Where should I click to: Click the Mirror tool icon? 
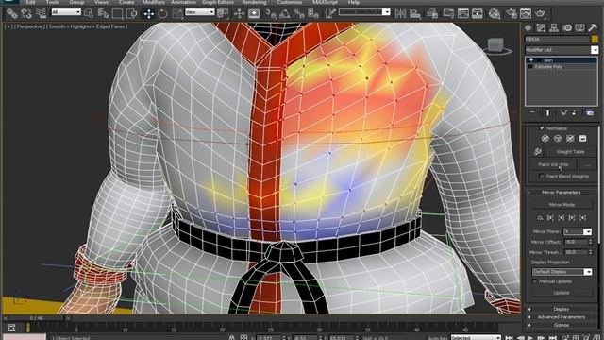tap(400, 14)
